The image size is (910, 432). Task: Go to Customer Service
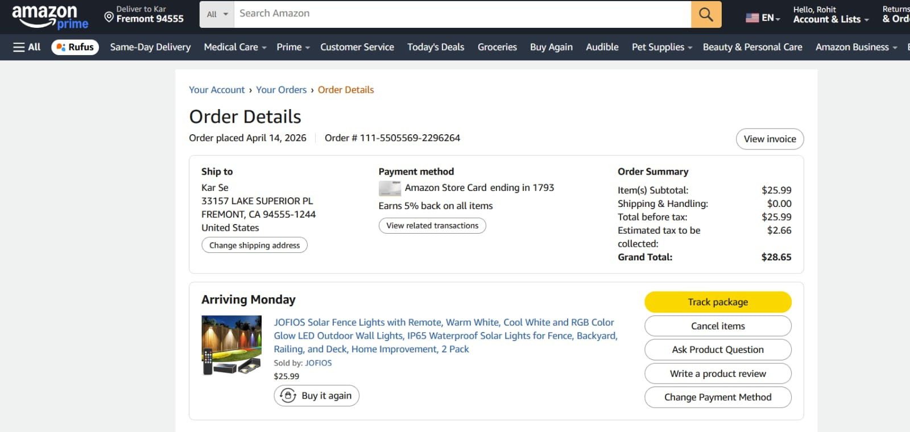357,47
